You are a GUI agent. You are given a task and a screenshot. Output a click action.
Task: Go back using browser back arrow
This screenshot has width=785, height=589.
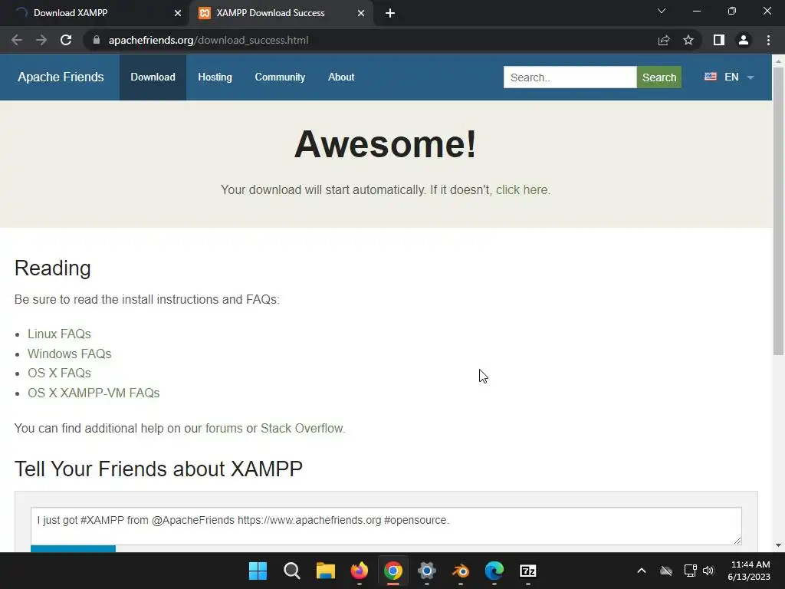pos(17,40)
